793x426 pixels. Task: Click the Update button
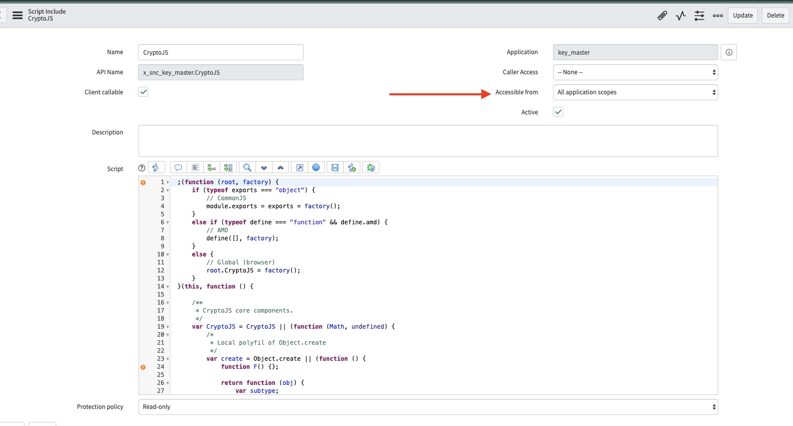coord(742,16)
